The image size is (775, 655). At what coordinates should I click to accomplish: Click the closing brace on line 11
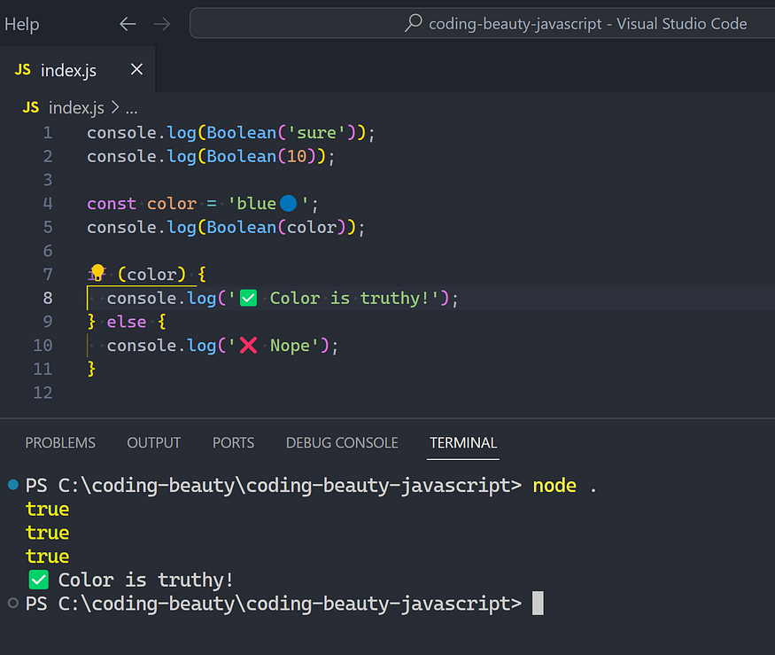point(91,369)
